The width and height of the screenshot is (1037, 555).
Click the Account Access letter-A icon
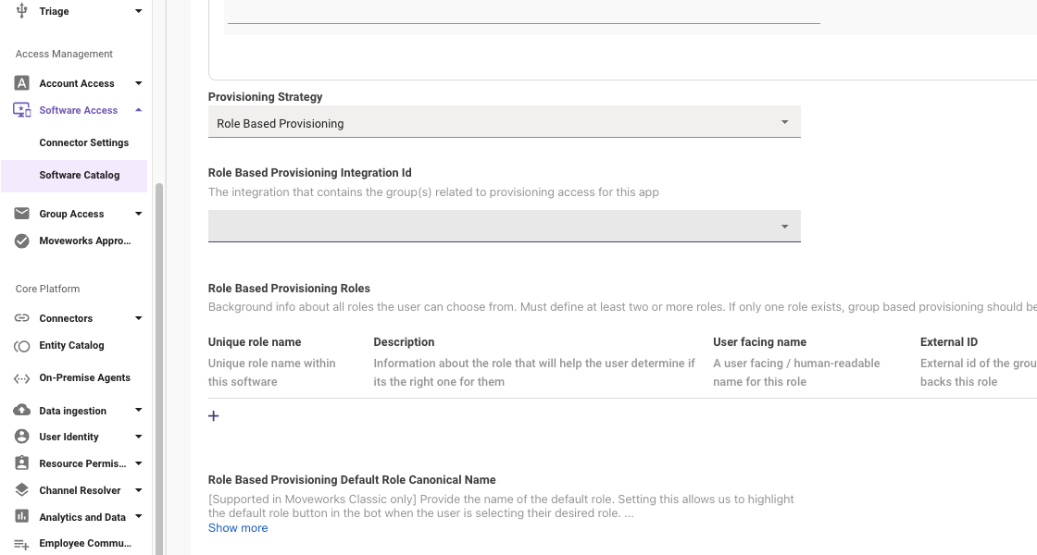[x=22, y=83]
